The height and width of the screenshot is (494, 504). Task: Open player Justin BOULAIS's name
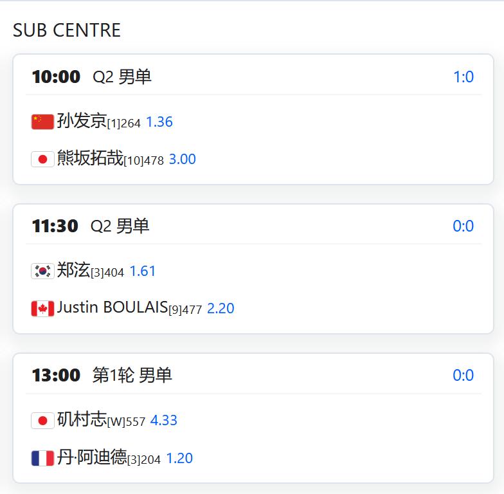click(x=112, y=307)
